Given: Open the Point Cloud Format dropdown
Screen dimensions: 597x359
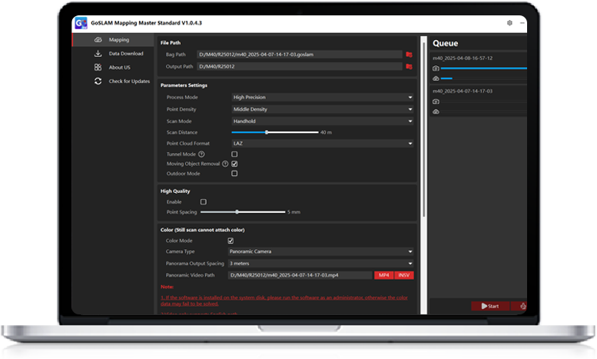Looking at the screenshot, I should tap(323, 143).
